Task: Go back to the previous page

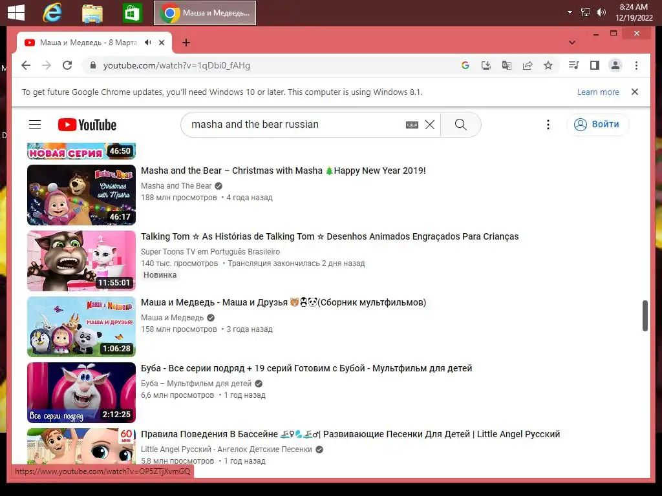Action: click(26, 65)
